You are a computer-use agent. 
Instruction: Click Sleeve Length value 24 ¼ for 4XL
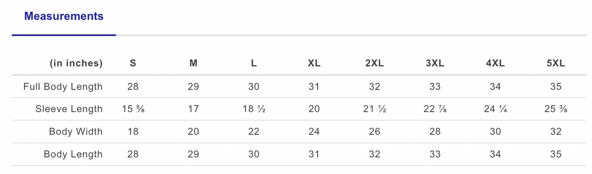point(495,109)
